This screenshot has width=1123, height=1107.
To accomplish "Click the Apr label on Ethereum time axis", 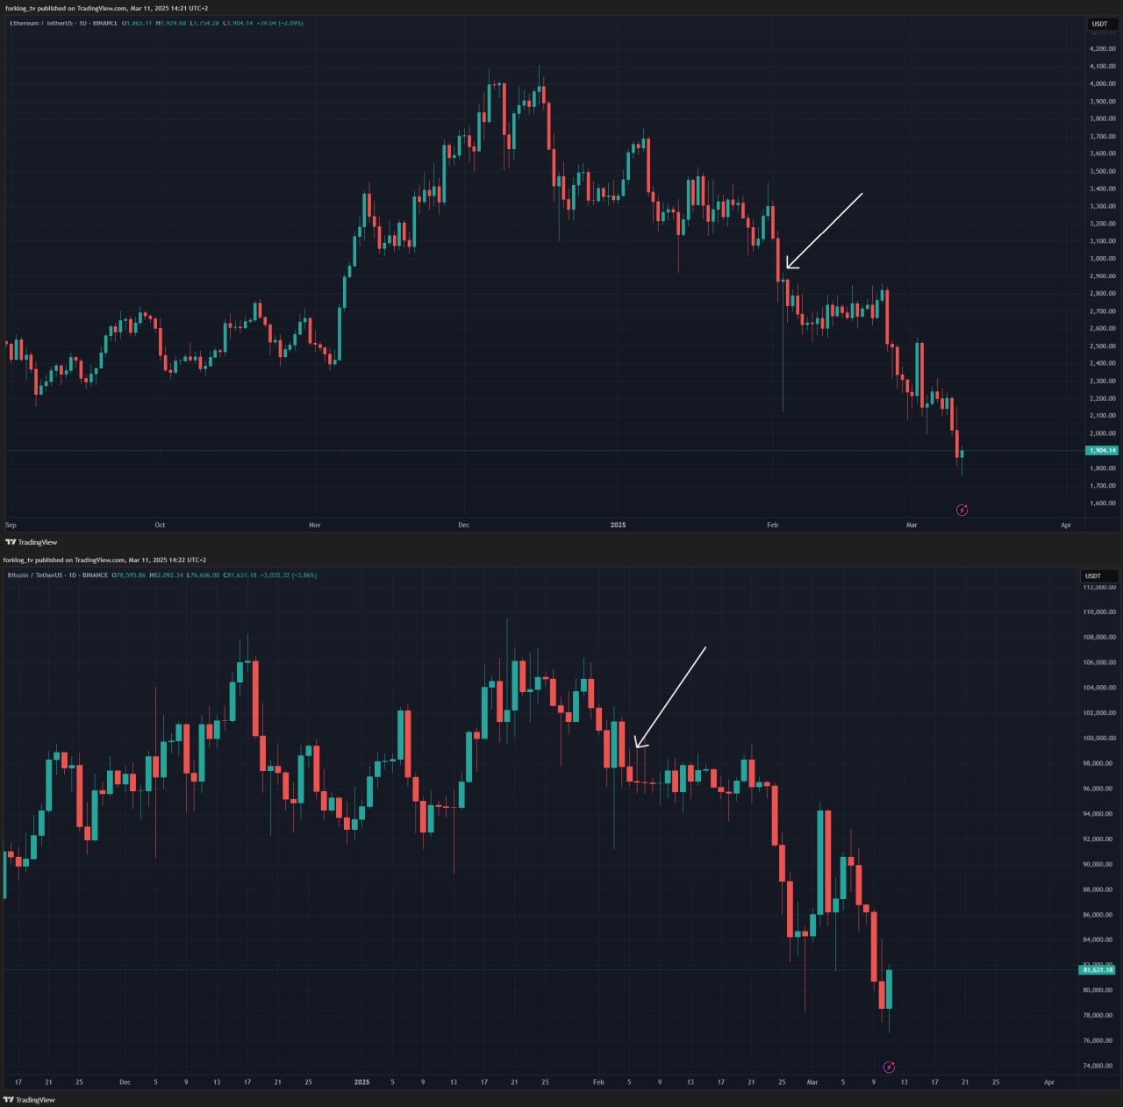I will pyautogui.click(x=1066, y=525).
